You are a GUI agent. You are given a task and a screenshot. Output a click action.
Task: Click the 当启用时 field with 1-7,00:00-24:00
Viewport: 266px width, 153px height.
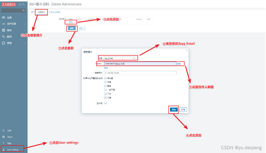point(140,73)
